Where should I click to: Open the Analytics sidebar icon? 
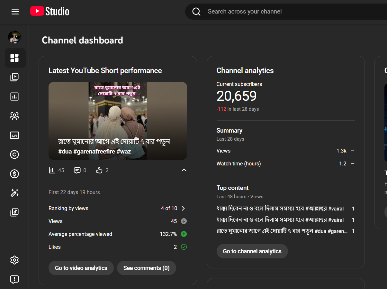[15, 97]
